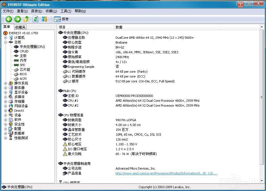Select the 网络设备 network node
The image size is (266, 191).
click(21, 106)
